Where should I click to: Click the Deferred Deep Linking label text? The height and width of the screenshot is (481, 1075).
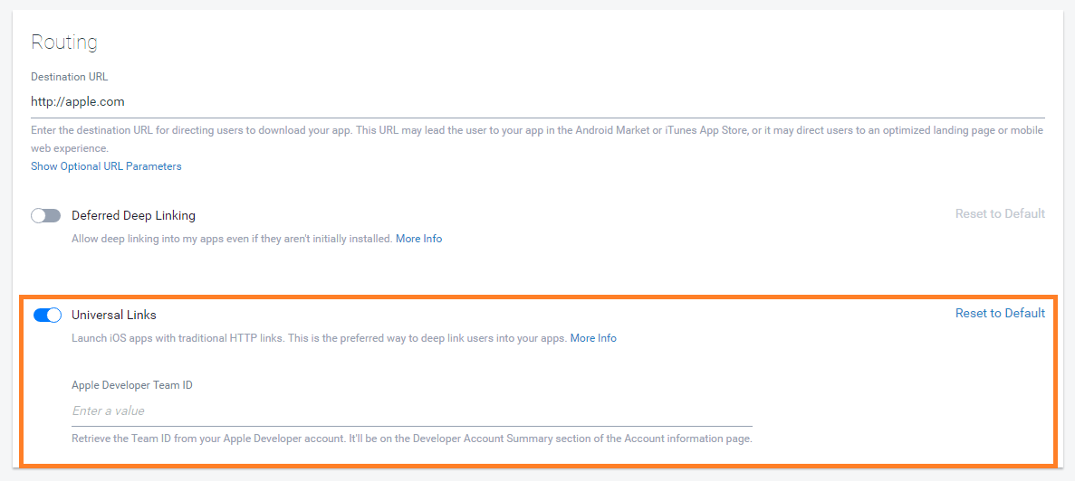(133, 215)
